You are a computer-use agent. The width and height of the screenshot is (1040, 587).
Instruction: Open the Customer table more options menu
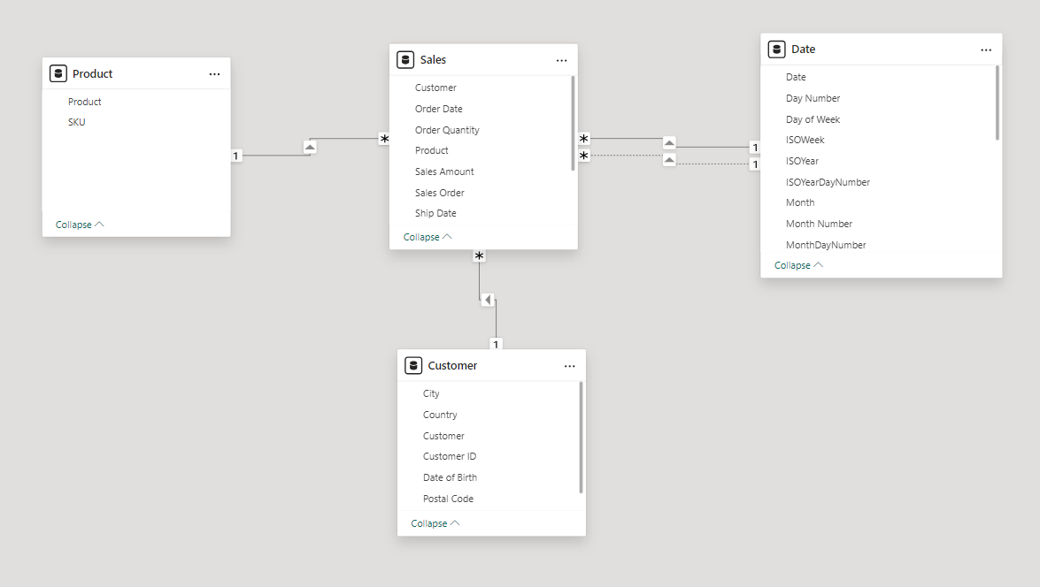point(569,366)
